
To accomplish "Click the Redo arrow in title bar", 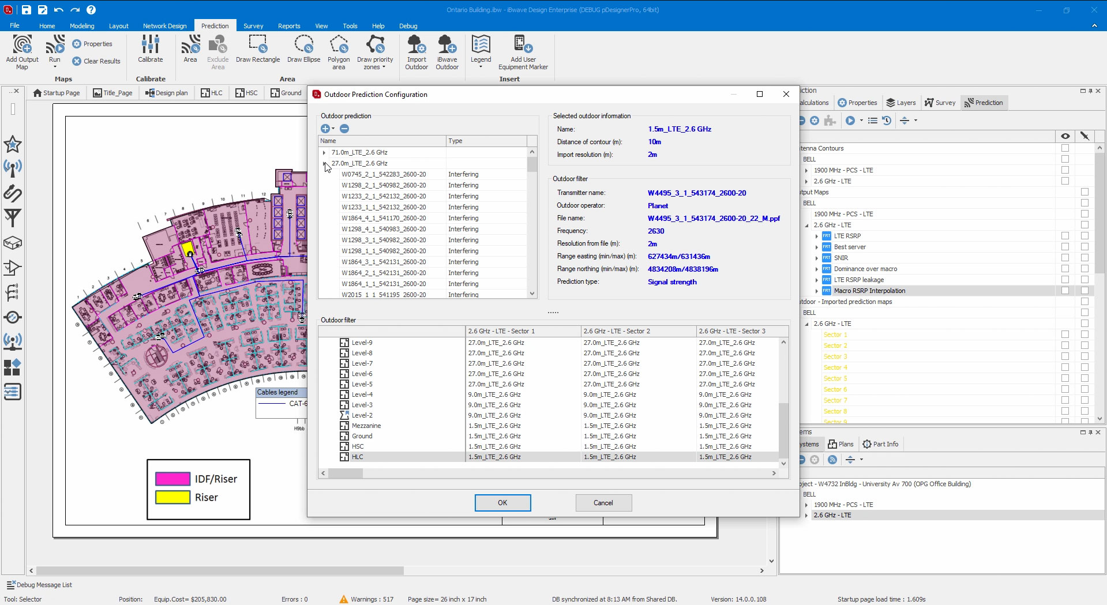I will (x=75, y=10).
